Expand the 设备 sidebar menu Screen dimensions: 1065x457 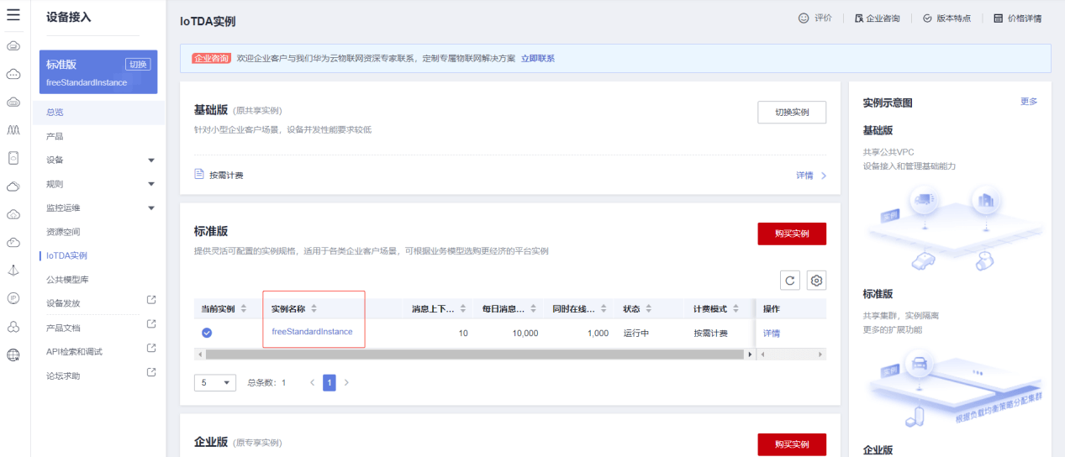point(151,160)
